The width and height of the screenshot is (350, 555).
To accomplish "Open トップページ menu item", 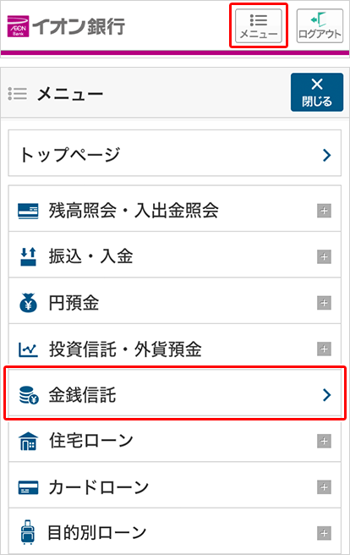I will click(175, 153).
